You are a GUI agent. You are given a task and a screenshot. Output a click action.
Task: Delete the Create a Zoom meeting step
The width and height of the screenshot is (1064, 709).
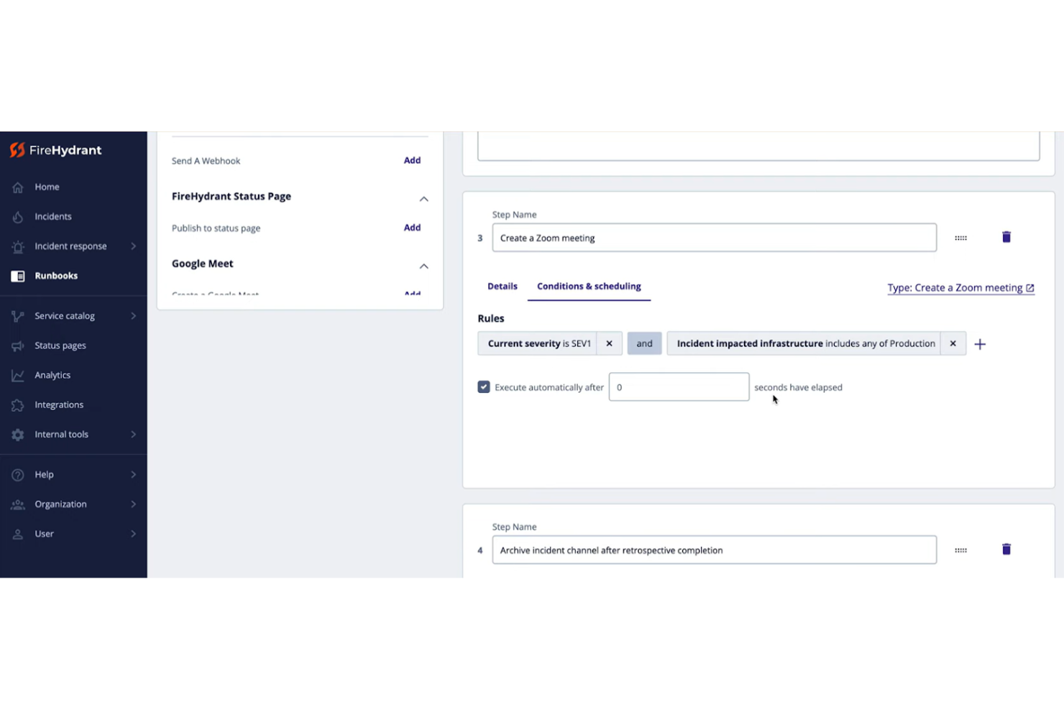[1006, 237]
